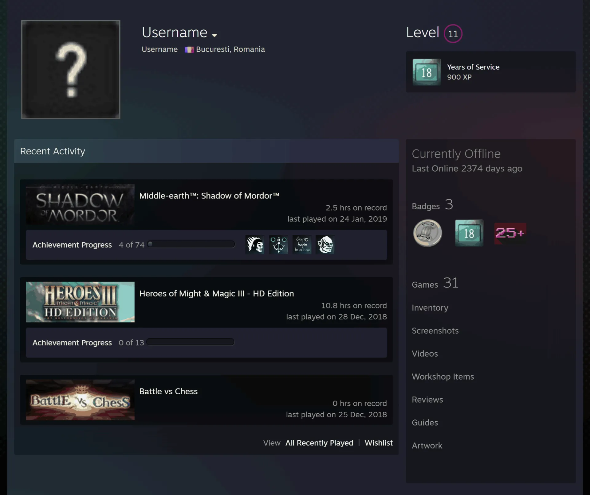Click the Years of Service 18 badge icon

click(x=427, y=72)
